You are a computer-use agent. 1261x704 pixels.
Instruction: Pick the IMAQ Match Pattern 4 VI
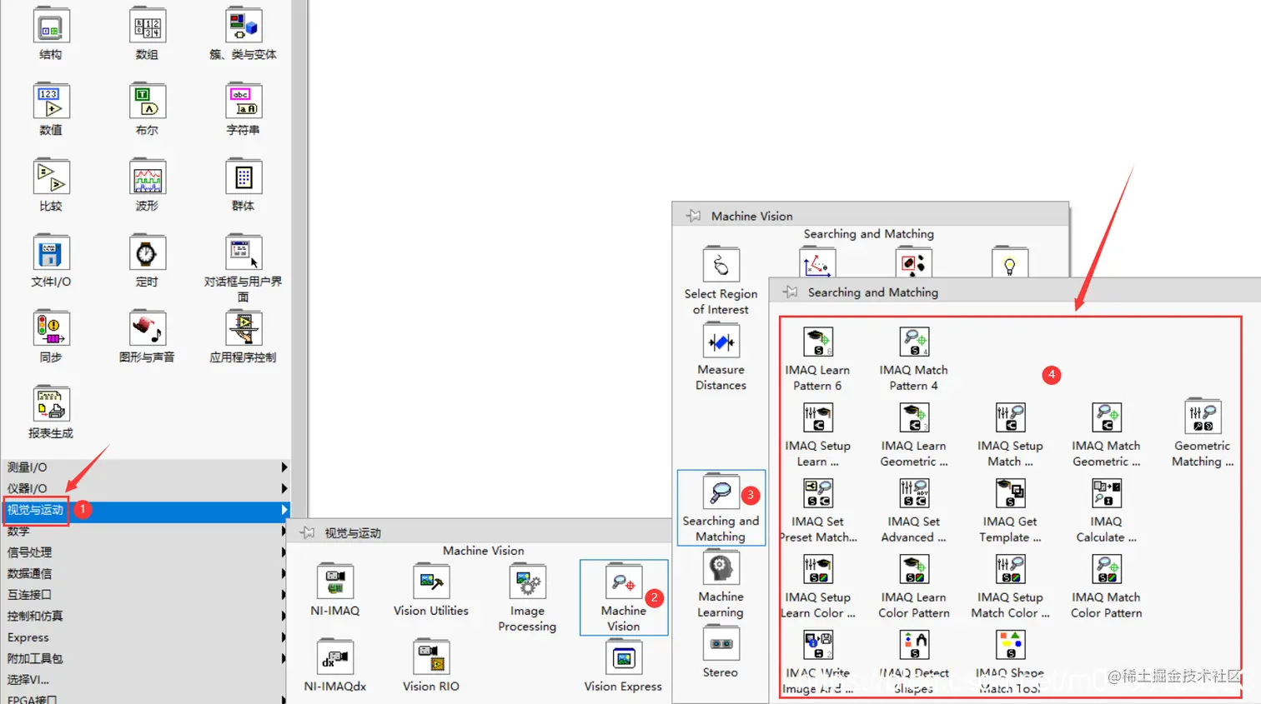pos(914,342)
